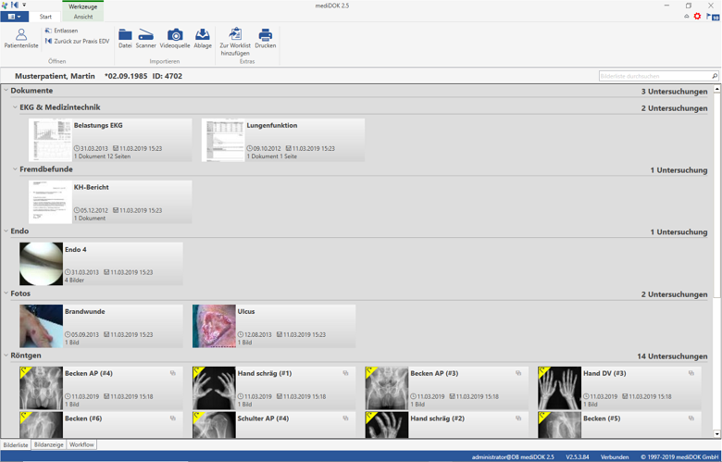Click Zurück zur Praxis EDV
This screenshot has width=722, height=462.
click(x=81, y=42)
